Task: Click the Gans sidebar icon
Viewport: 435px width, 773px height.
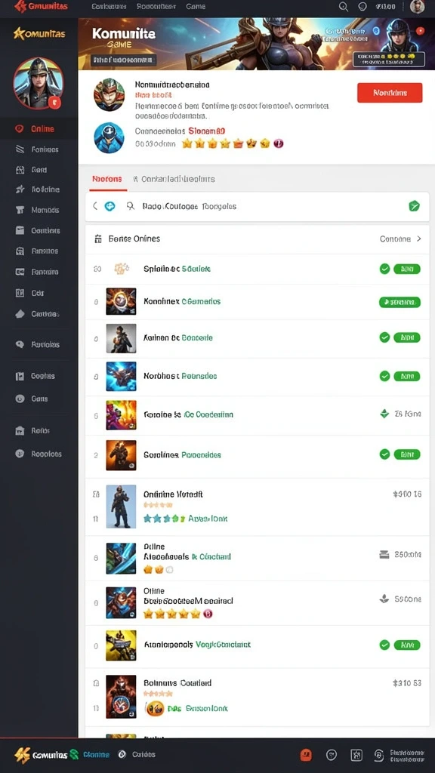Action: point(20,399)
